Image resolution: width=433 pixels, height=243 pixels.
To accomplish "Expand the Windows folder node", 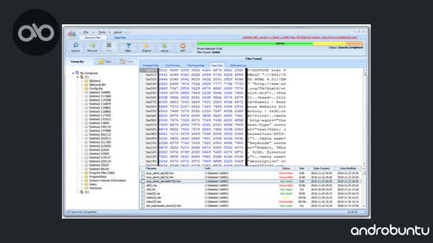I will coord(82,188).
